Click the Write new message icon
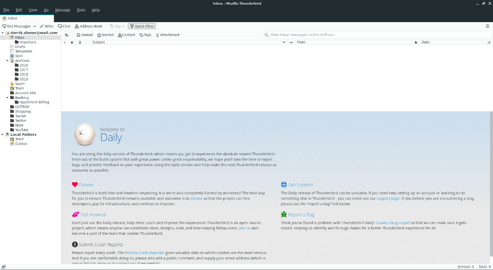Image resolution: width=493 pixels, height=270 pixels. point(42,26)
